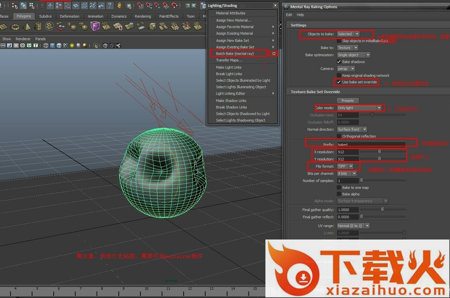Enable Keep original shading network

[x=339, y=75]
